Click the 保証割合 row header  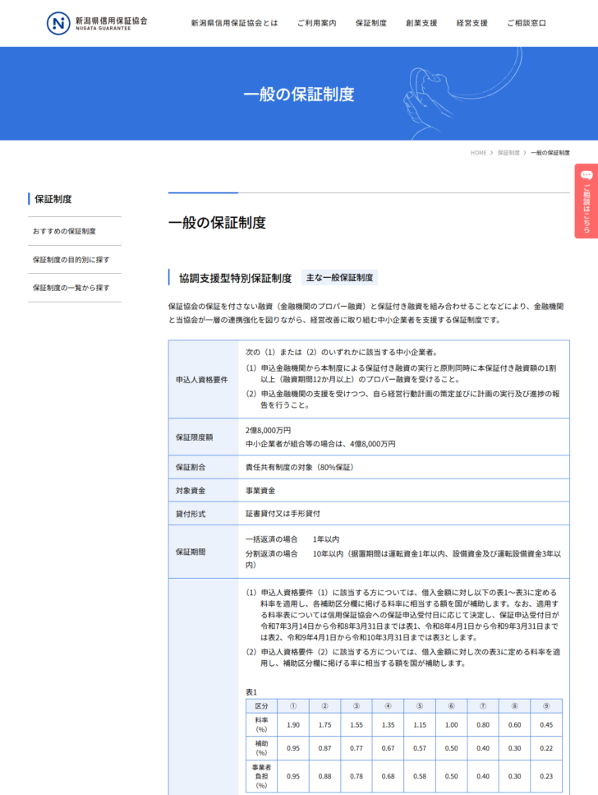click(203, 467)
